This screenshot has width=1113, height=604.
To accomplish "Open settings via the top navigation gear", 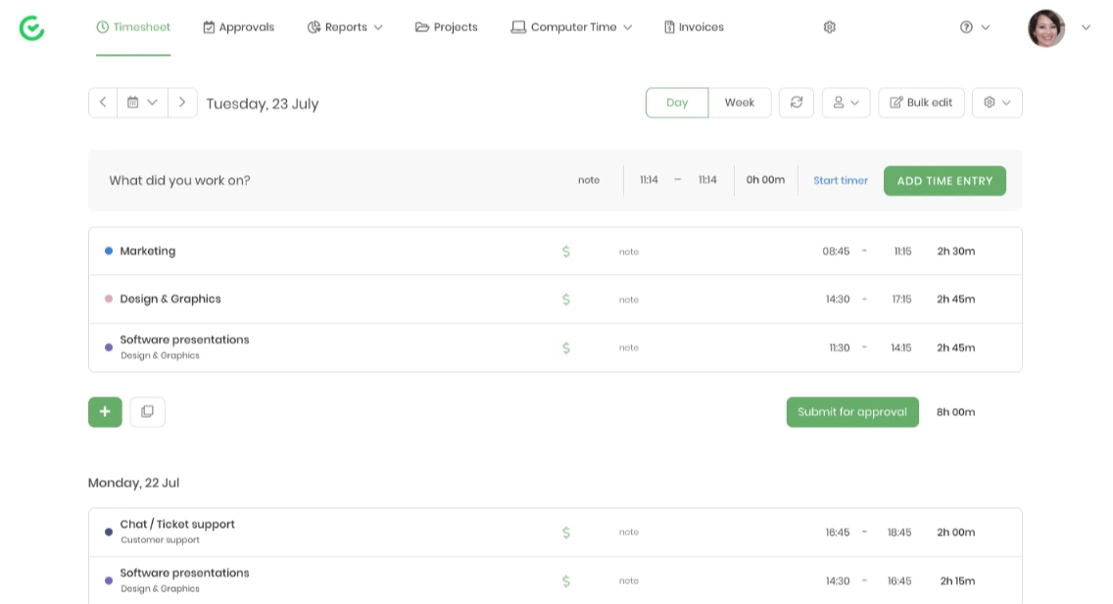I will point(829,27).
